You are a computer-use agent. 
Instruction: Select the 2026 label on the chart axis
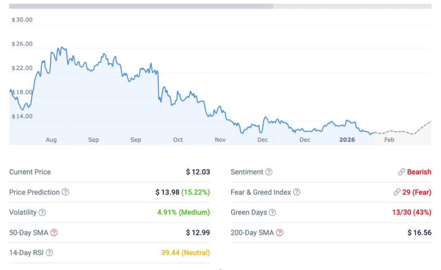(x=347, y=140)
